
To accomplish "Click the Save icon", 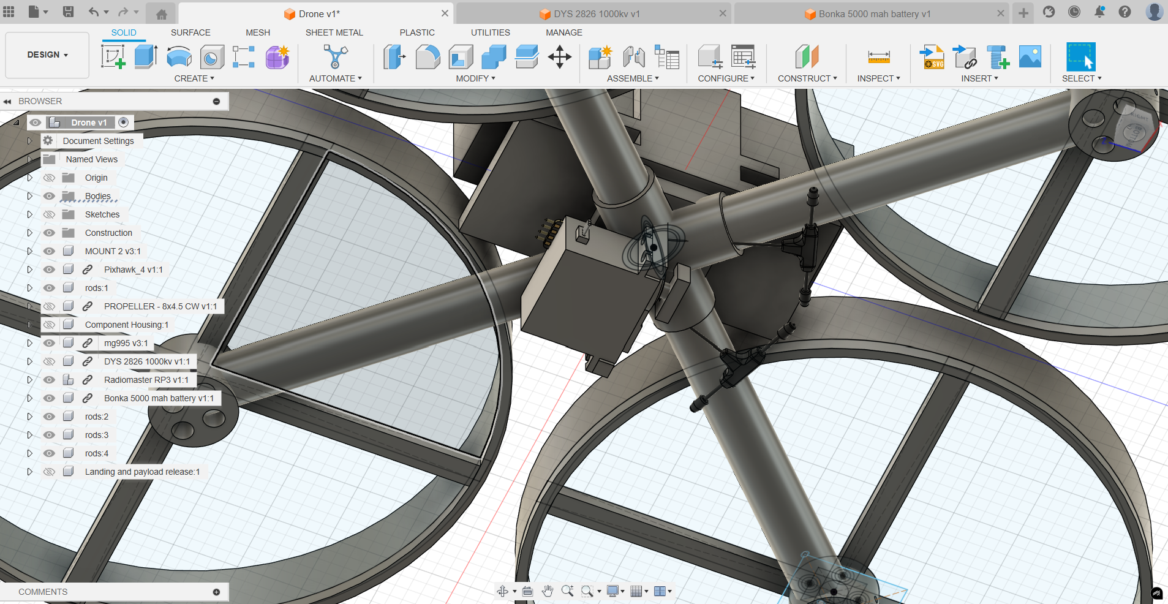I will pos(68,12).
